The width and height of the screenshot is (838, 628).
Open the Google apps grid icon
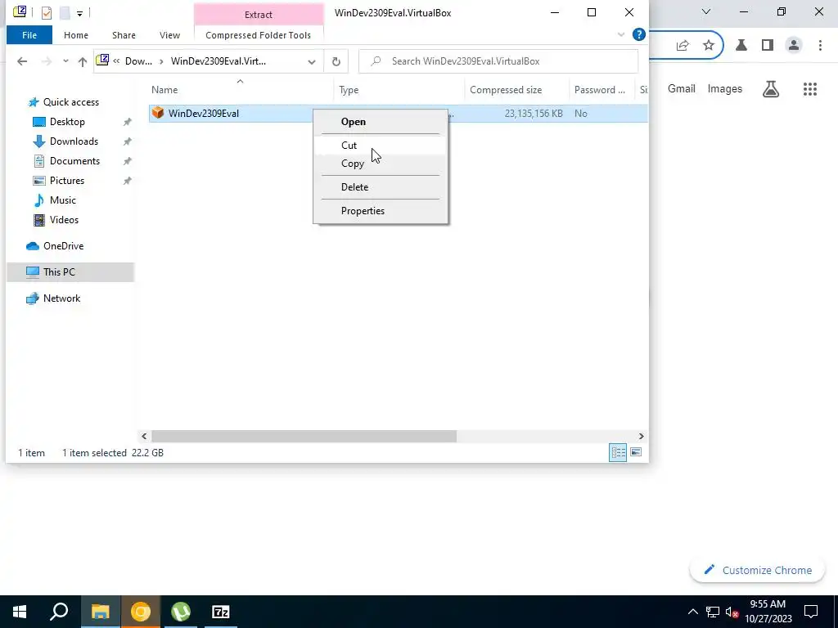pyautogui.click(x=810, y=89)
